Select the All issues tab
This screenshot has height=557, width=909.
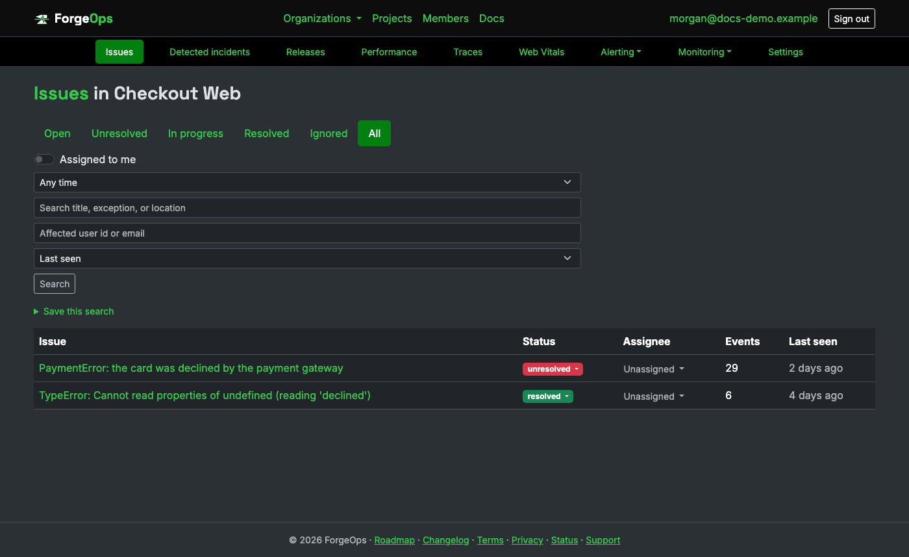[374, 133]
